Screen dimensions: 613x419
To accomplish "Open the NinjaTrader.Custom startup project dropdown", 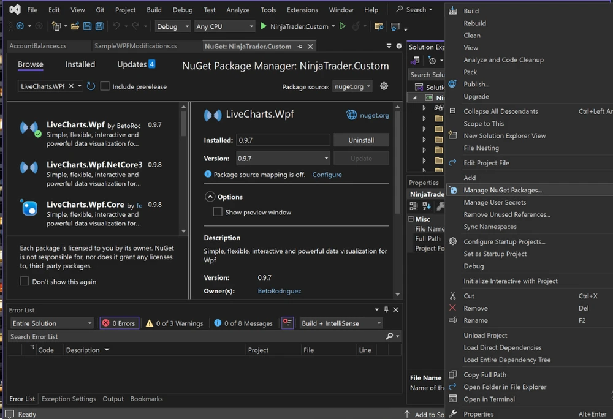I will pyautogui.click(x=333, y=26).
